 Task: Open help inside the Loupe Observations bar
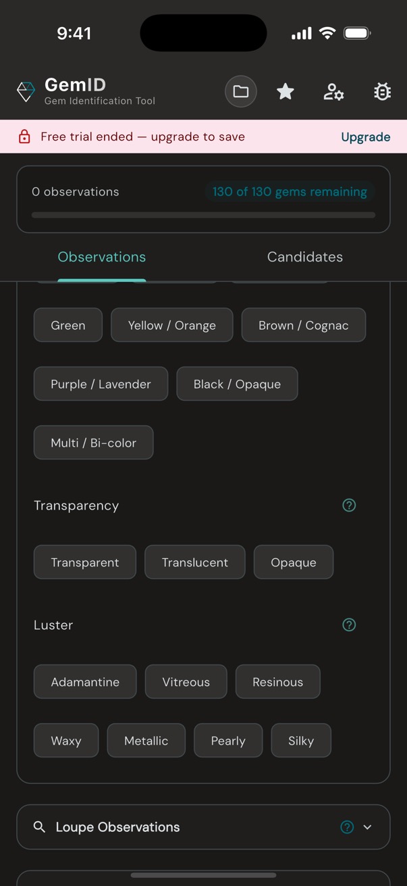pos(346,827)
